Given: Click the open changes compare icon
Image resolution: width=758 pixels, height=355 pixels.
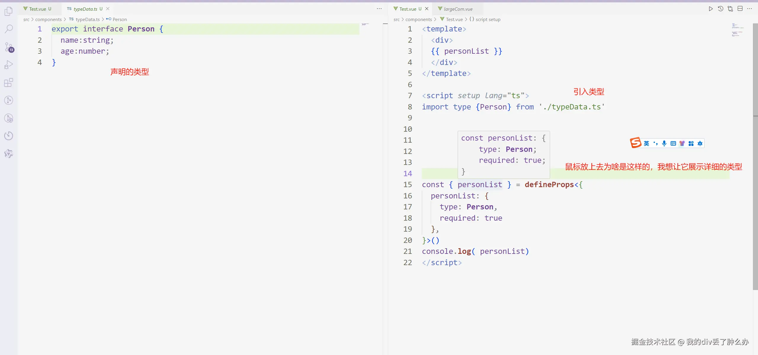Looking at the screenshot, I should click(730, 9).
